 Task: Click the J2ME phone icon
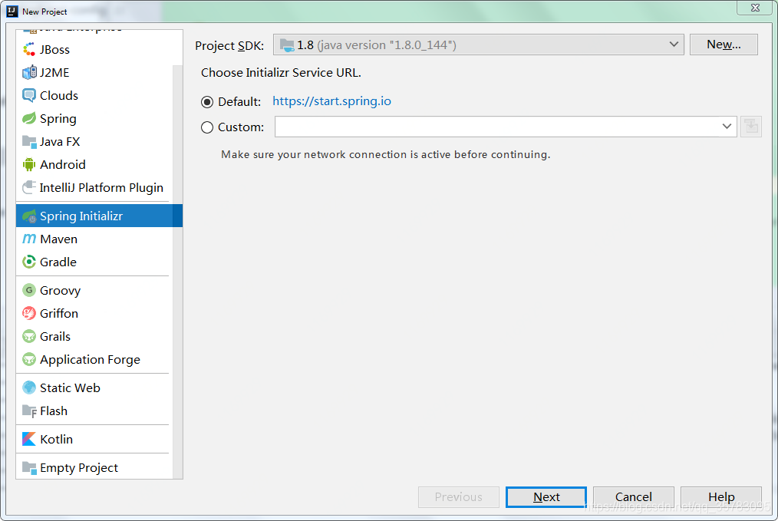29,72
